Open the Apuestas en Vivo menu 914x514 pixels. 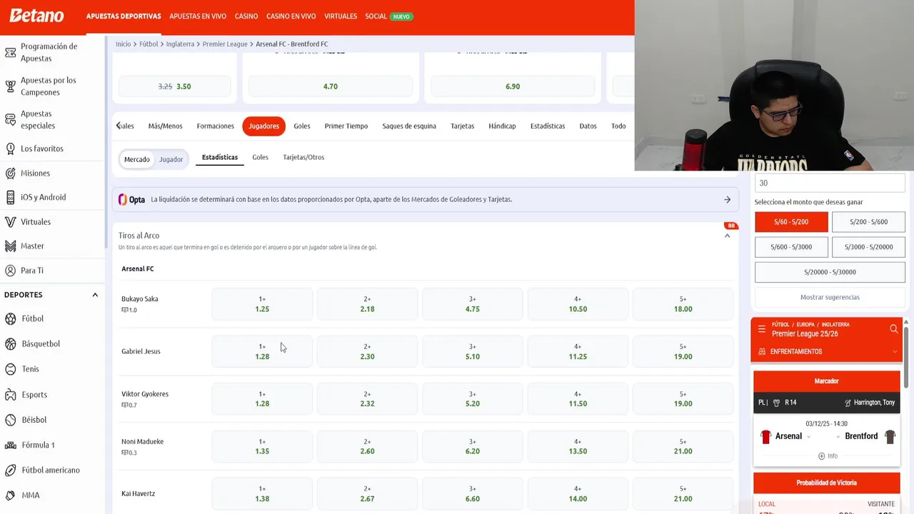pos(198,16)
